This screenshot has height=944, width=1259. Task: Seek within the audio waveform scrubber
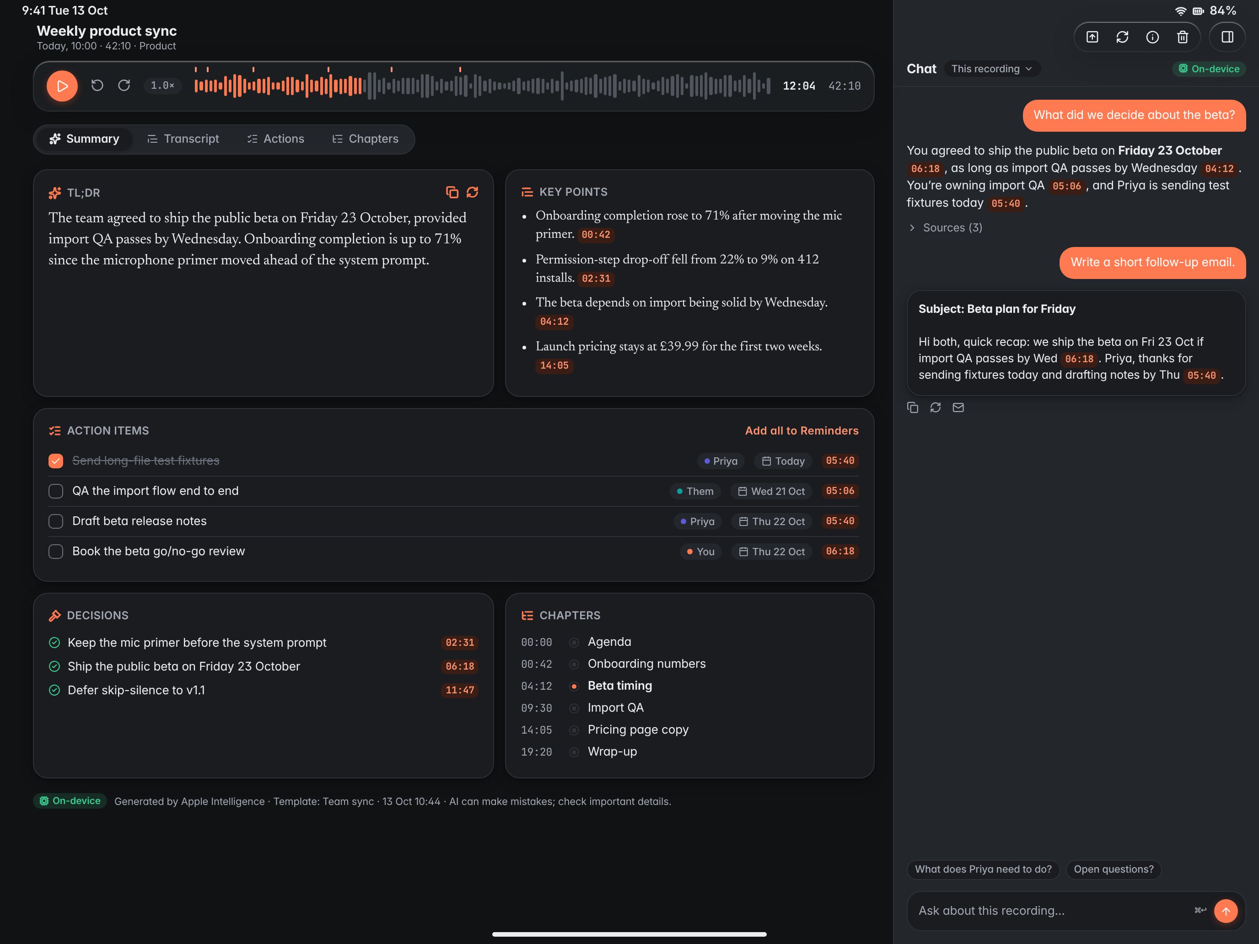pyautogui.click(x=482, y=86)
